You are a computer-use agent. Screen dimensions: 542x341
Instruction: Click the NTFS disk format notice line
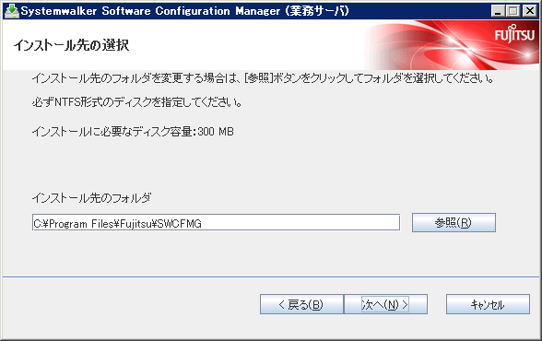click(136, 102)
